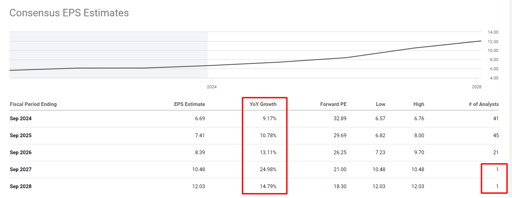The width and height of the screenshot is (512, 198).
Task: Click the 12.03 EPS estimate for Sep 2028
Action: point(198,186)
